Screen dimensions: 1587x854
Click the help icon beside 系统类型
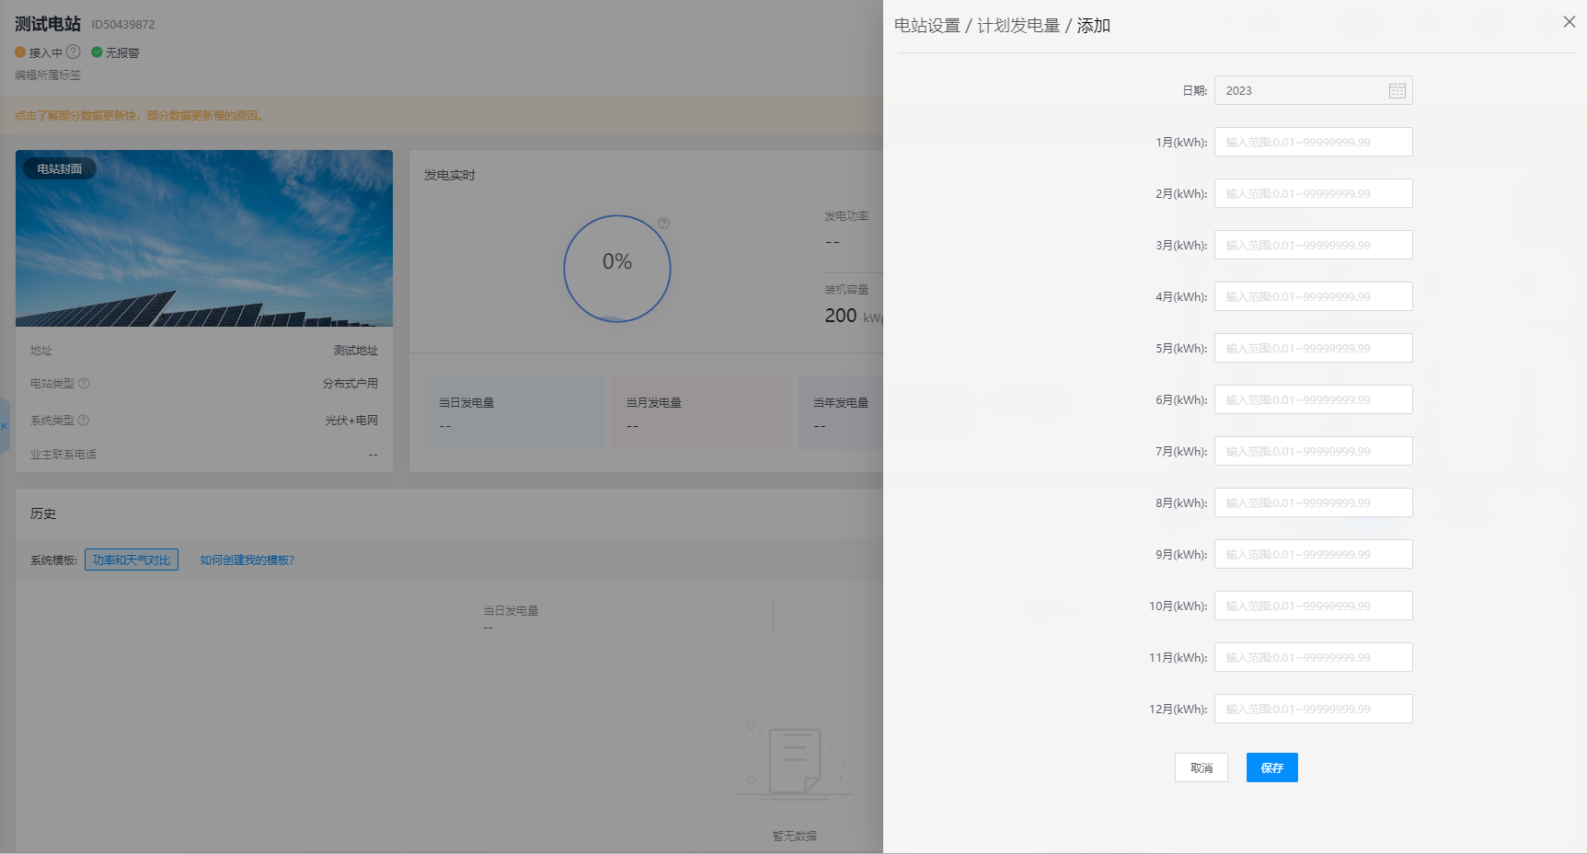pos(84,421)
